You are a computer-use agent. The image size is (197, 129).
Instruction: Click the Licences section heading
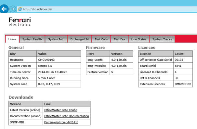[147, 47]
